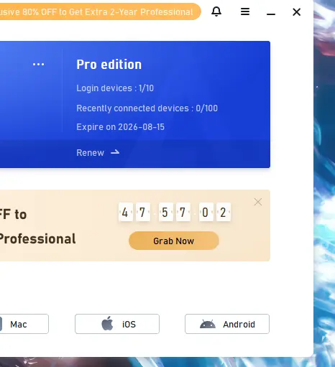This screenshot has height=367, width=335.
Task: Close the application window
Action: click(x=296, y=11)
